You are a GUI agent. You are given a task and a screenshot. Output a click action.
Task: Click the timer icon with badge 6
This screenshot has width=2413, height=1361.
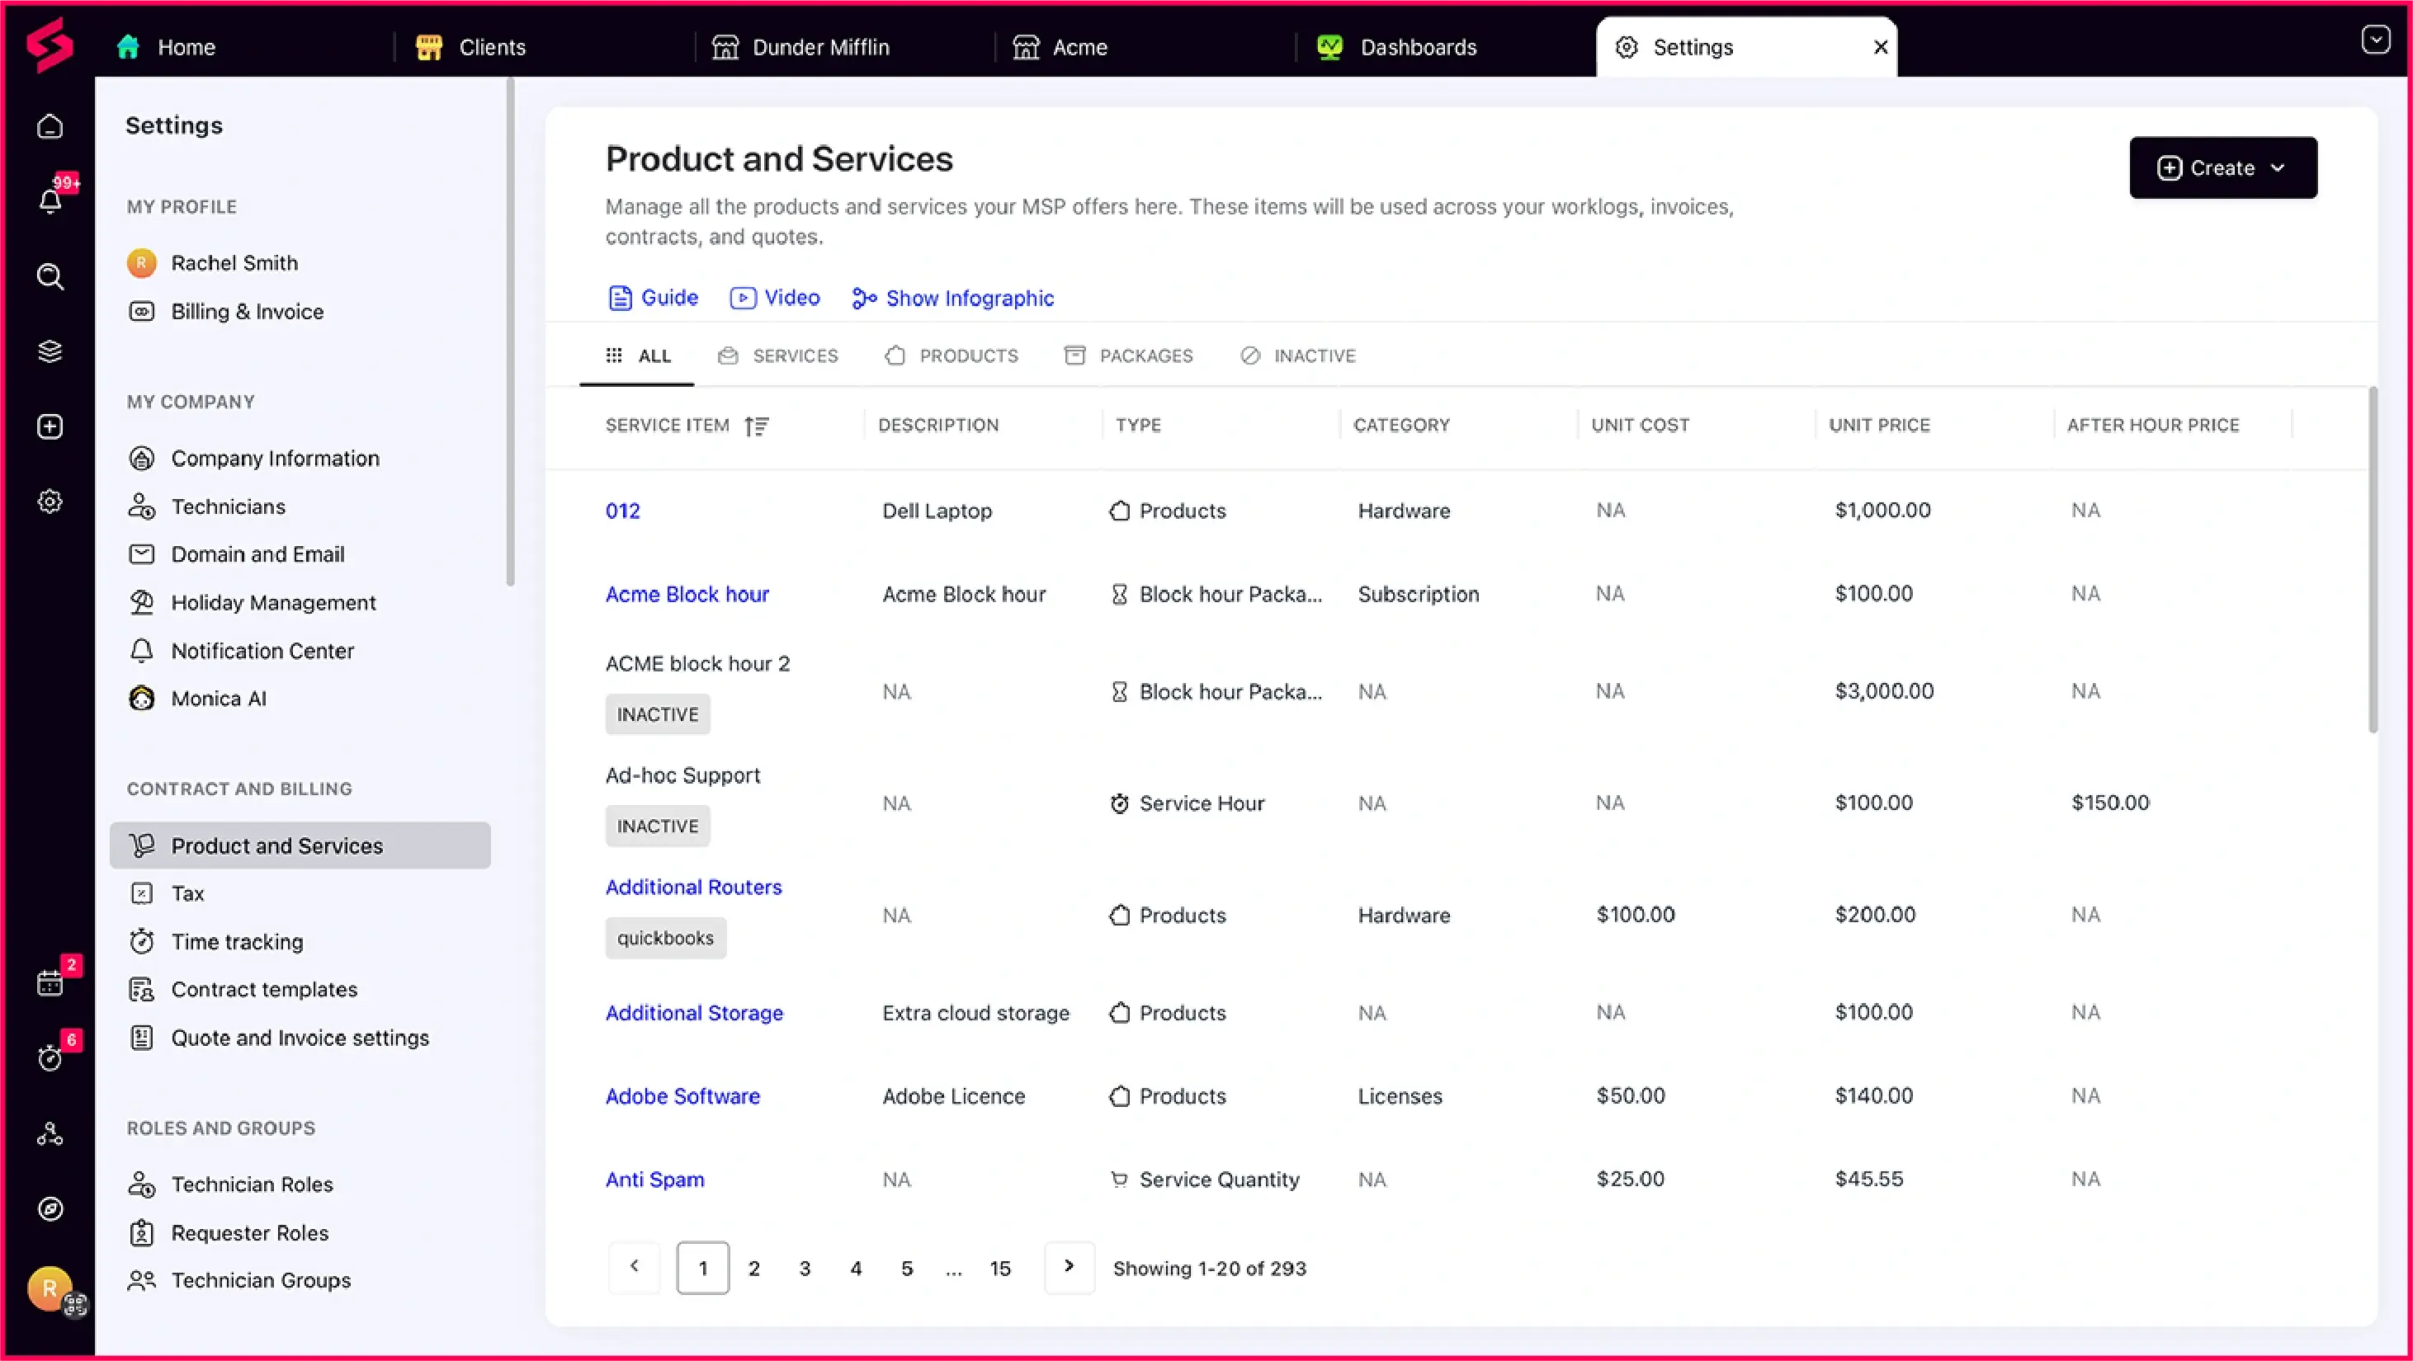[x=51, y=1057]
